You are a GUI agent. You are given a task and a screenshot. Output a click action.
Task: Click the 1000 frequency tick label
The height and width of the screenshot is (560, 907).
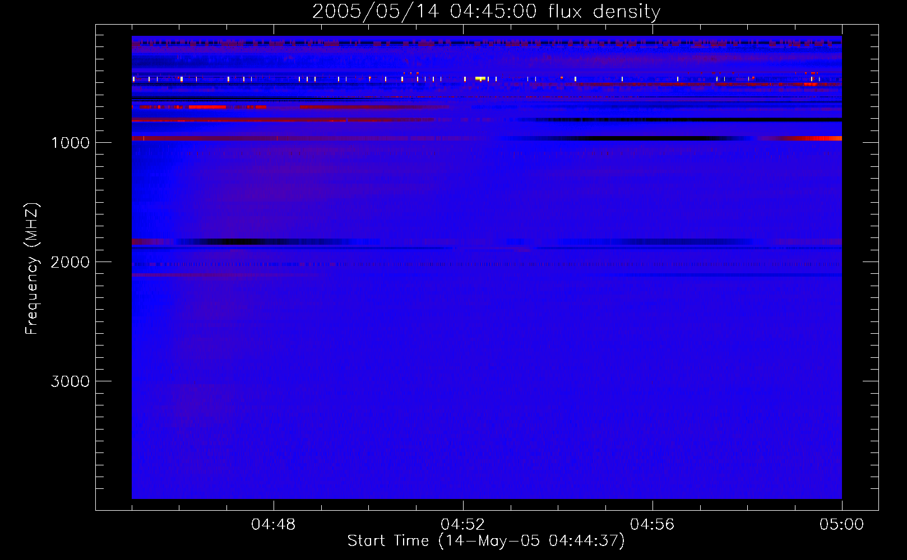[x=70, y=143]
